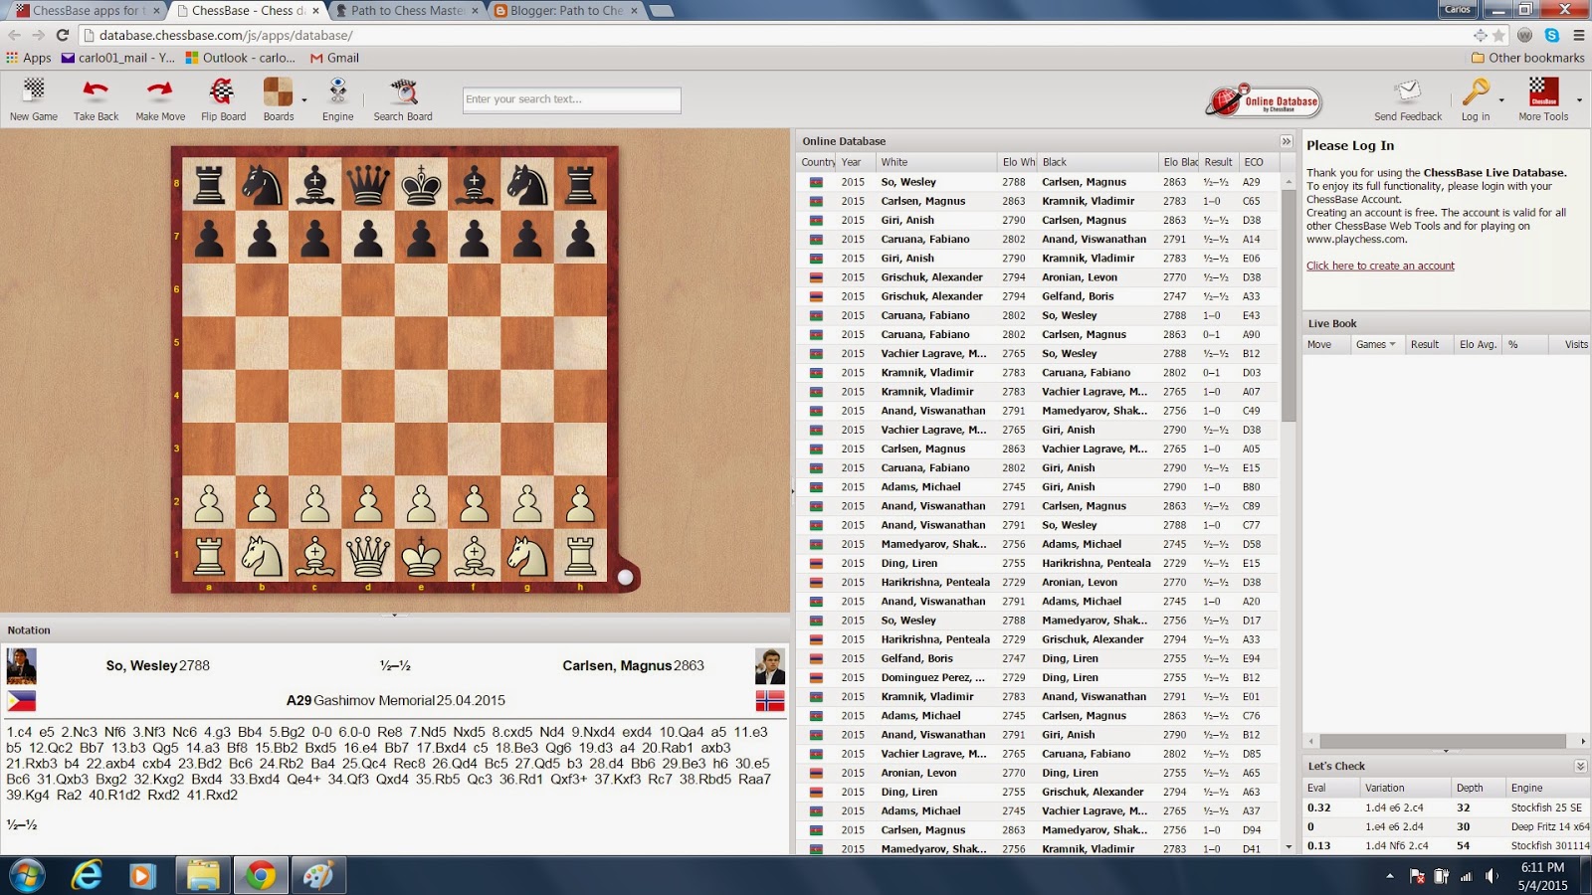Click the search text entry field
The image size is (1592, 895).
point(570,99)
